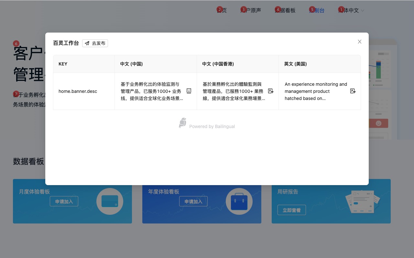The width and height of the screenshot is (414, 258).
Task: Open the 简体中文 language dropdown
Action: (x=351, y=10)
